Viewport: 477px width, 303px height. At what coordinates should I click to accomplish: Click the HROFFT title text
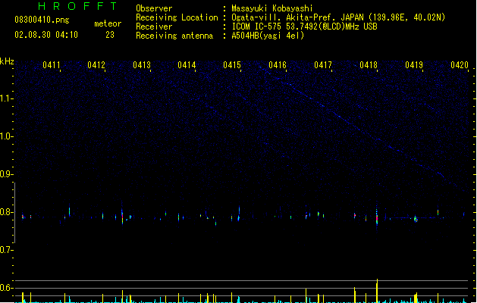pyautogui.click(x=77, y=6)
